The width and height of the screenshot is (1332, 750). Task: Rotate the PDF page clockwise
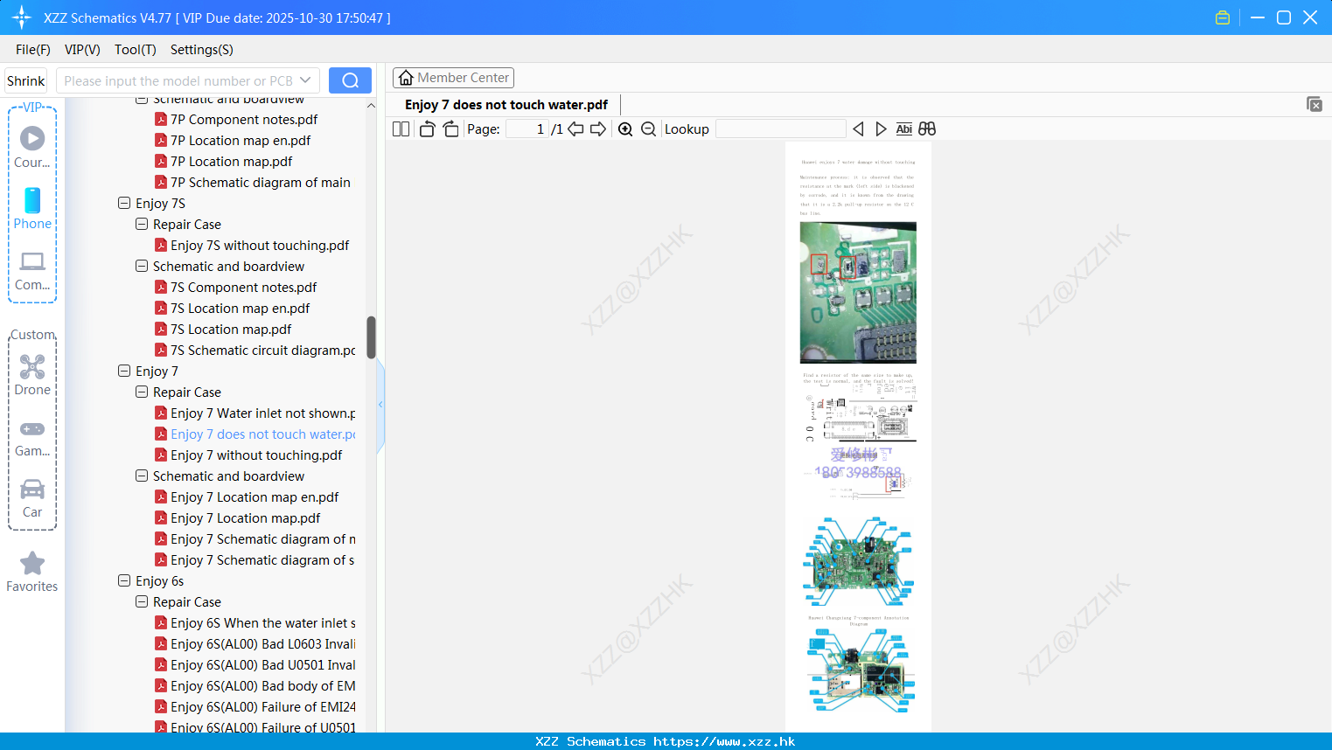tap(450, 129)
